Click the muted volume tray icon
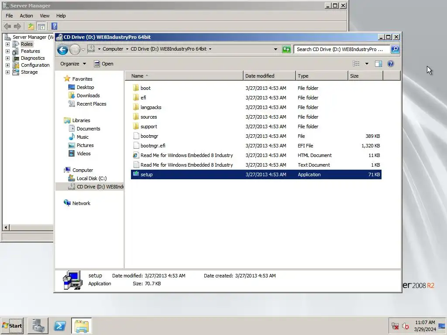Screen dimensions: 447x335 click(x=406, y=326)
